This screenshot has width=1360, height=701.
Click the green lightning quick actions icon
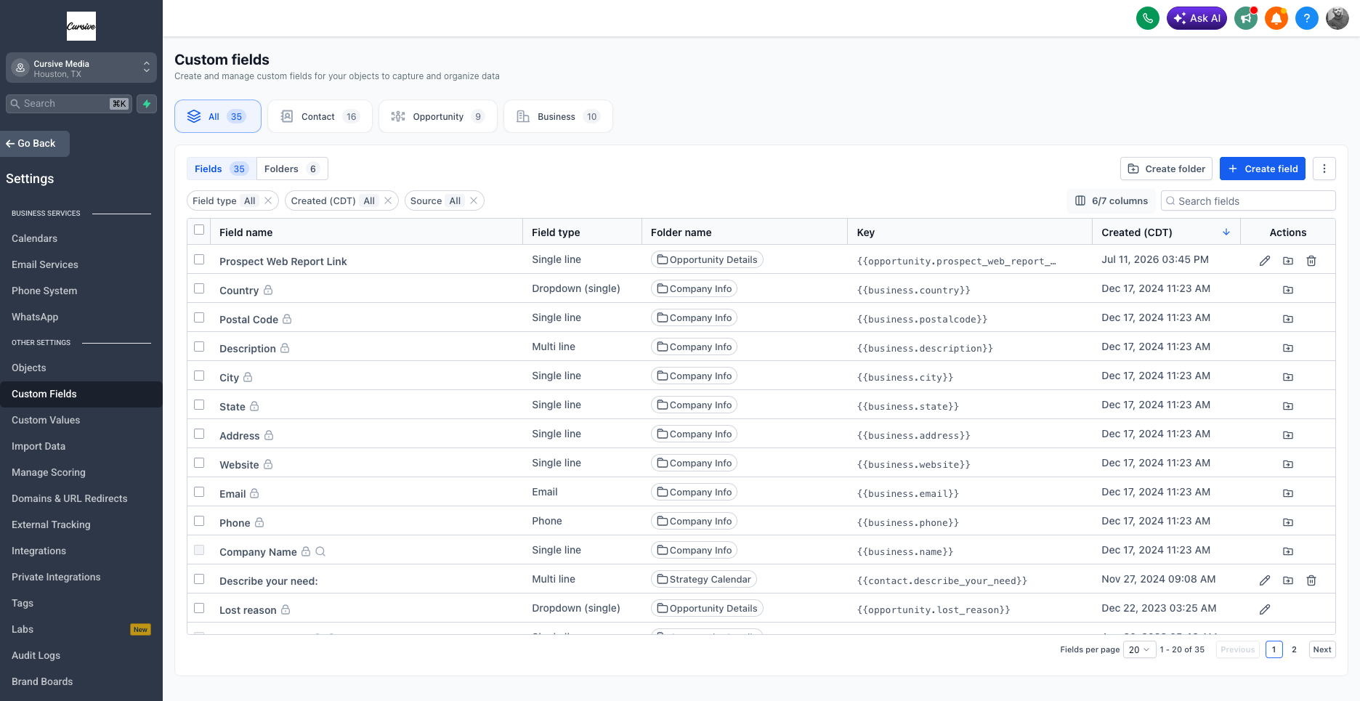[x=147, y=104]
